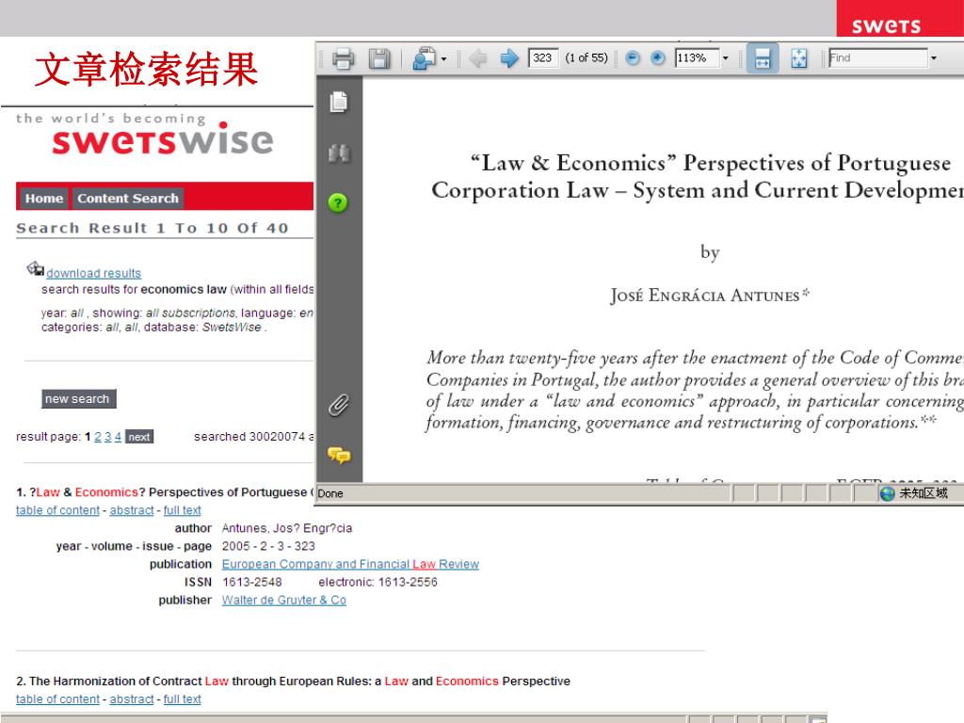
Task: Open the zoom percentage dropdown arrow
Action: (x=726, y=58)
